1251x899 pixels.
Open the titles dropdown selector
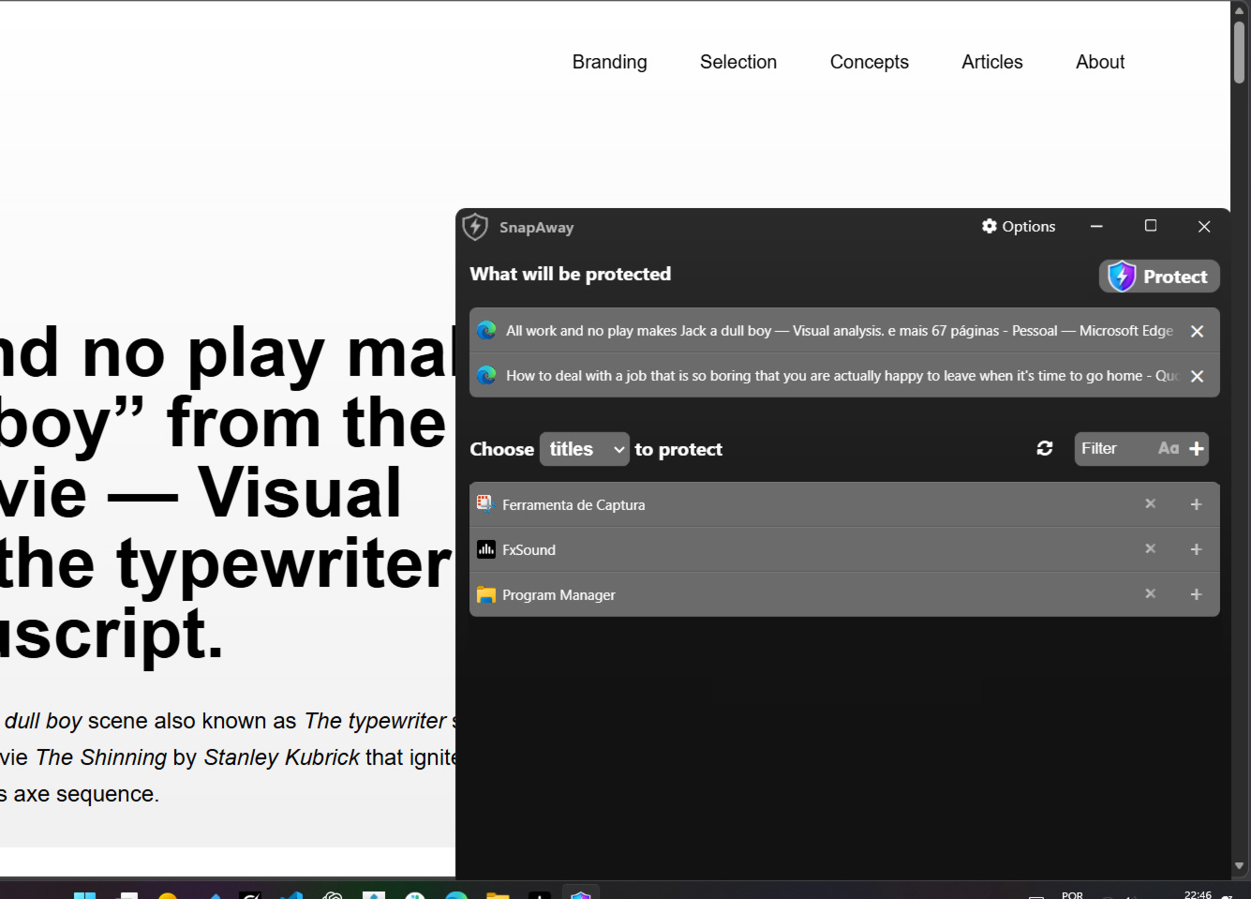pos(585,449)
